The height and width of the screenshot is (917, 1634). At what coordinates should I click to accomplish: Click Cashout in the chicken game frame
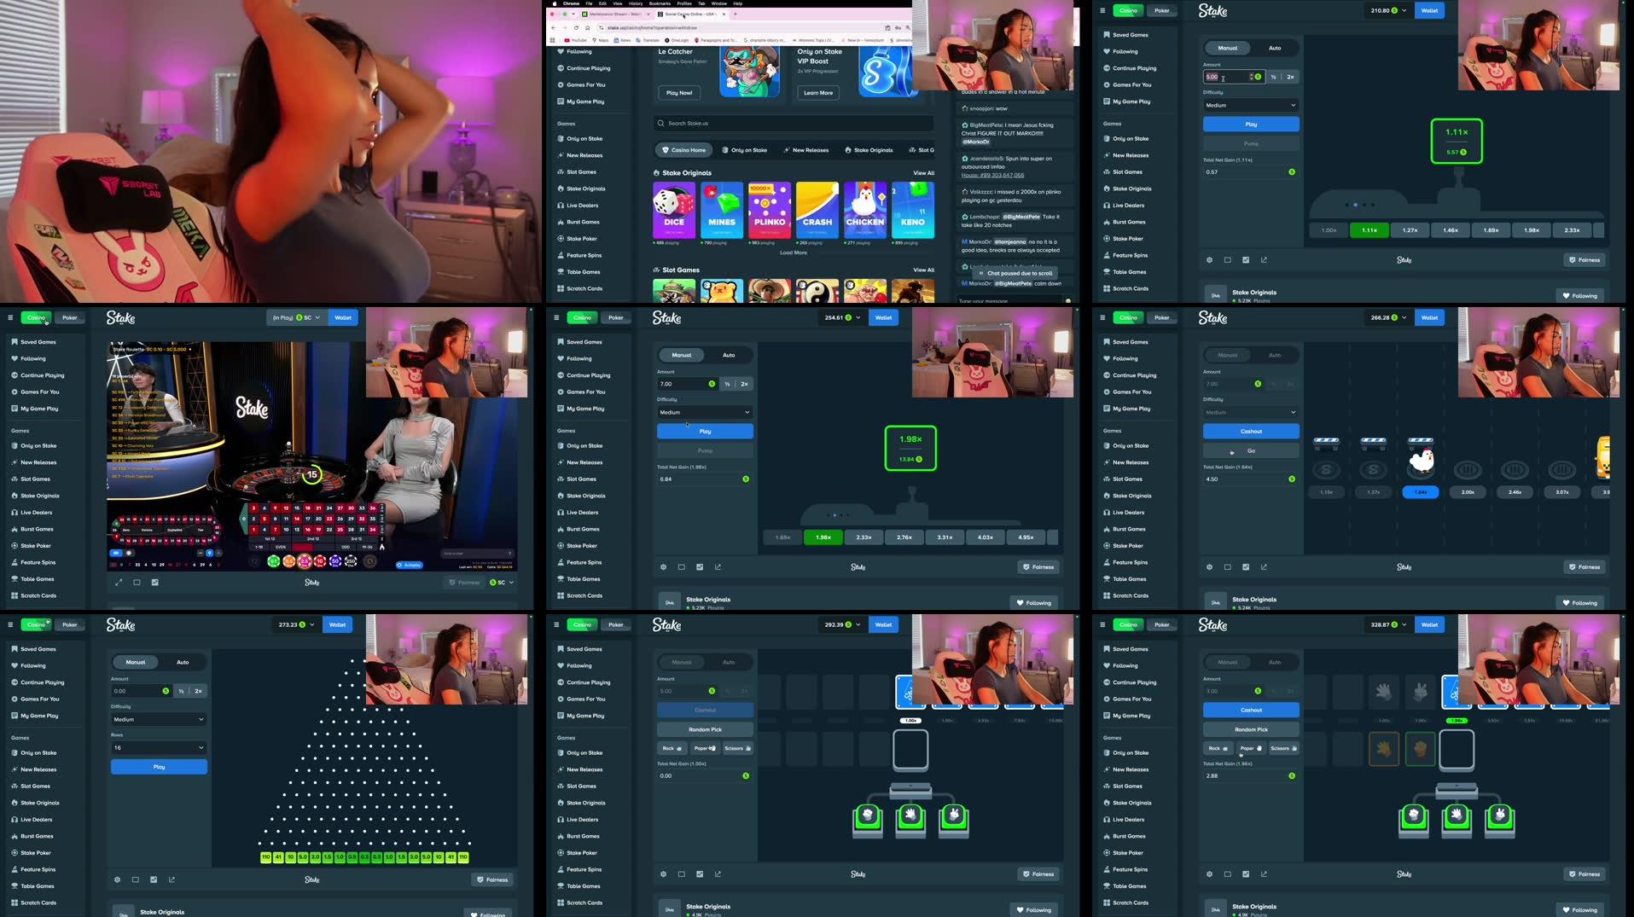[x=1251, y=432]
